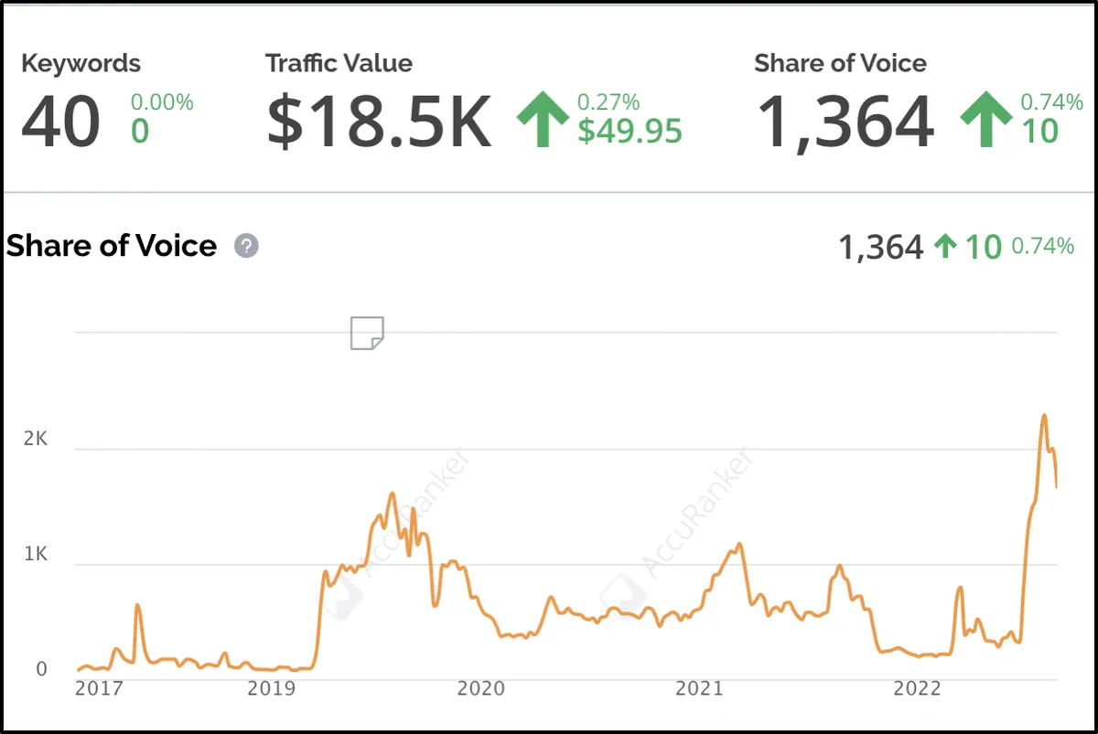Open the note icon above the 2019 chart
The height and width of the screenshot is (734, 1098).
368,333
